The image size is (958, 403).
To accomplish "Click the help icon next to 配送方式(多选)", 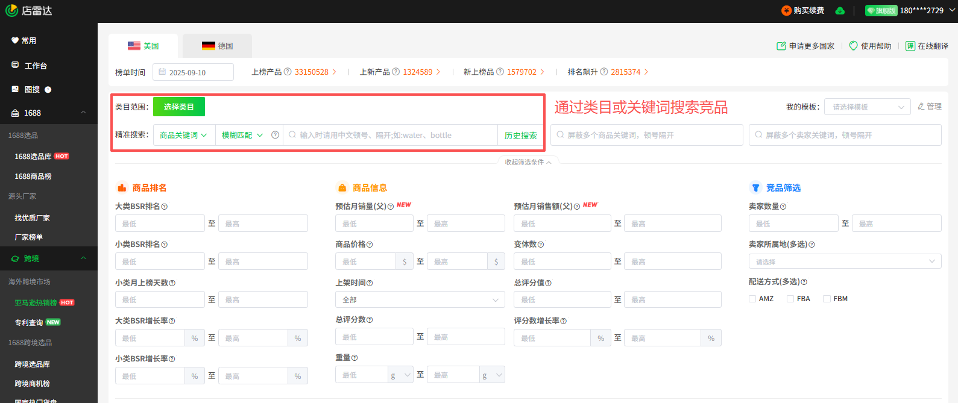I will click(x=804, y=282).
